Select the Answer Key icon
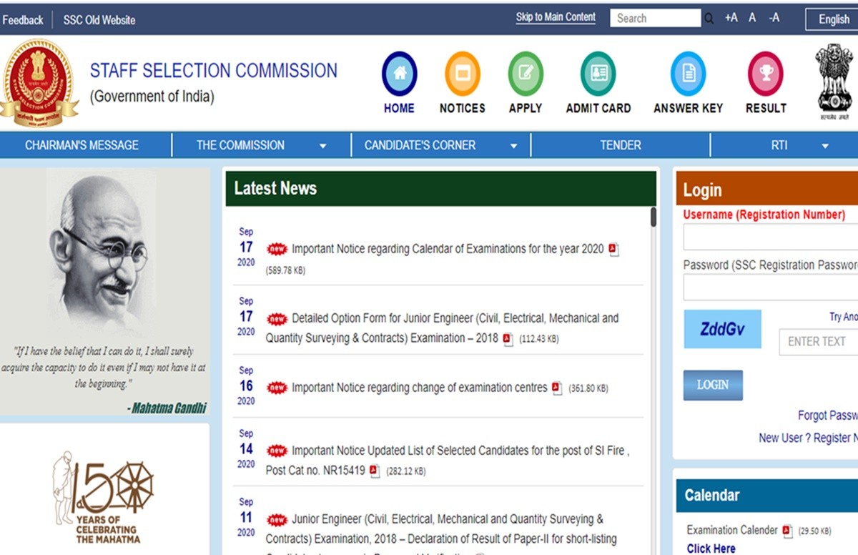858x555 pixels. coord(688,74)
